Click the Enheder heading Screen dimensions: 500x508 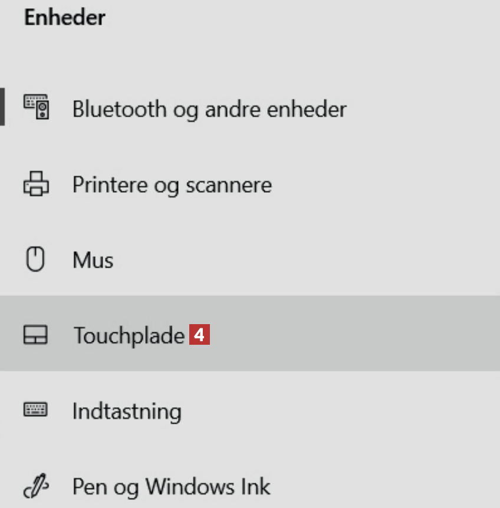64,17
